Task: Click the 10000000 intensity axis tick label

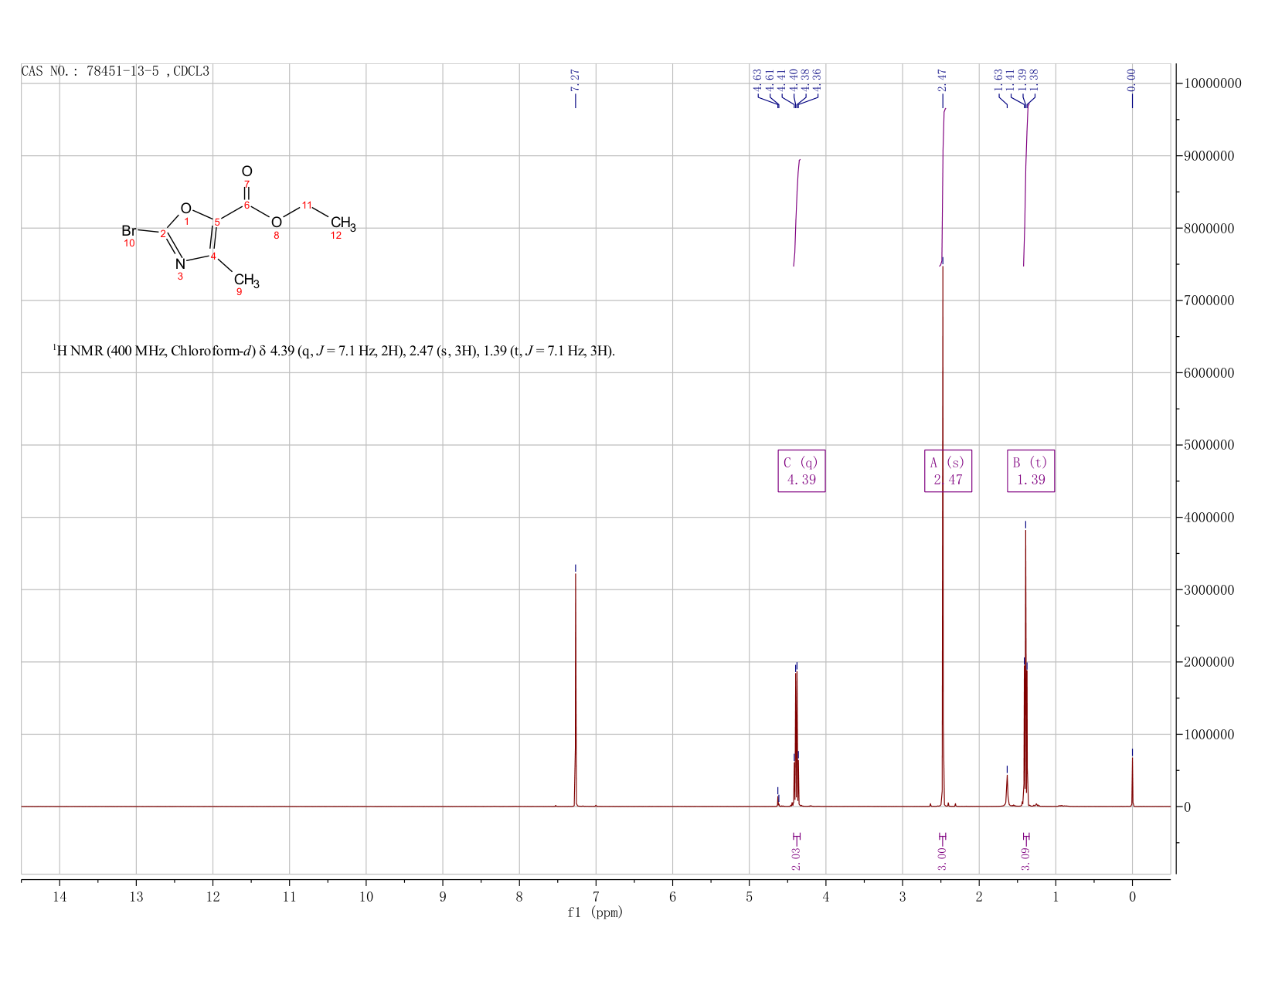Action: (x=1212, y=83)
